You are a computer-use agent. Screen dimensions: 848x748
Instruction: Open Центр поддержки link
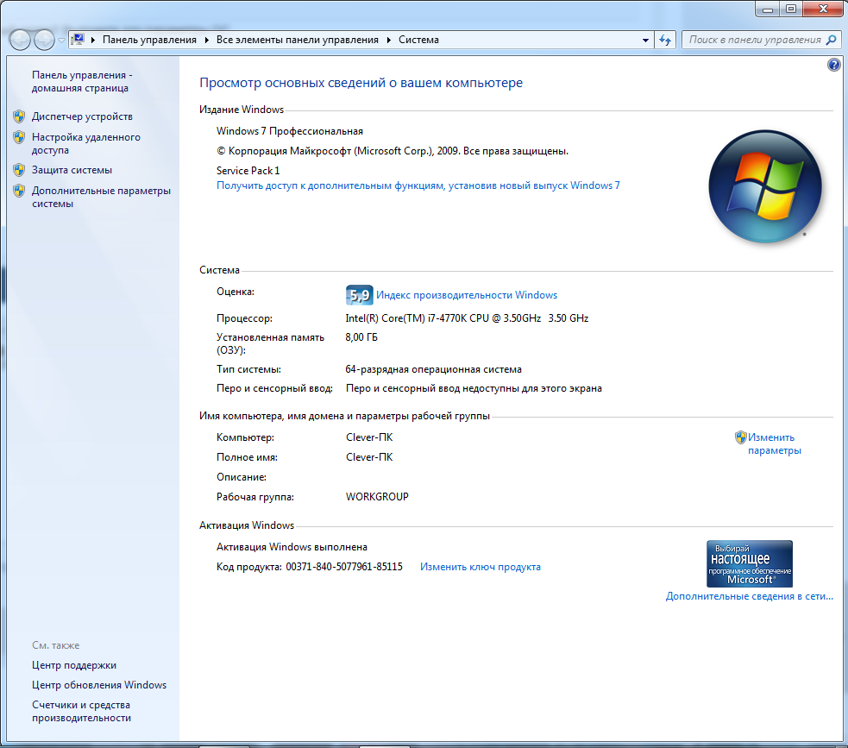click(74, 665)
